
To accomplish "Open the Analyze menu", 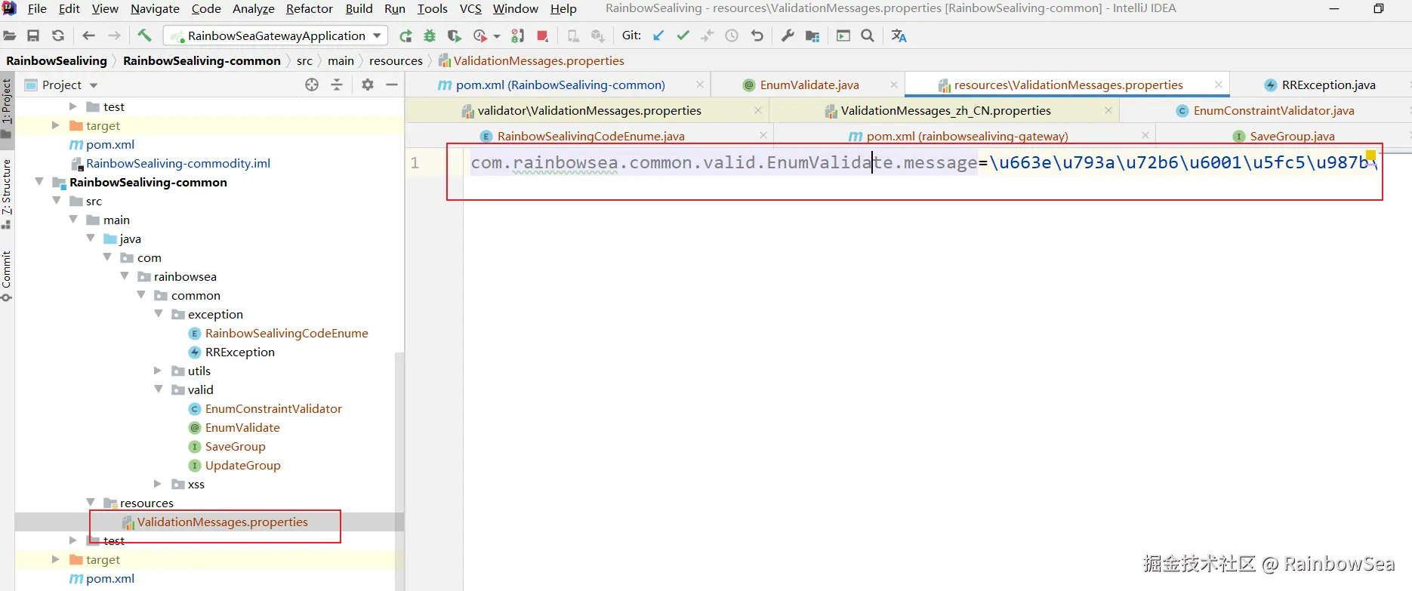I will (254, 8).
